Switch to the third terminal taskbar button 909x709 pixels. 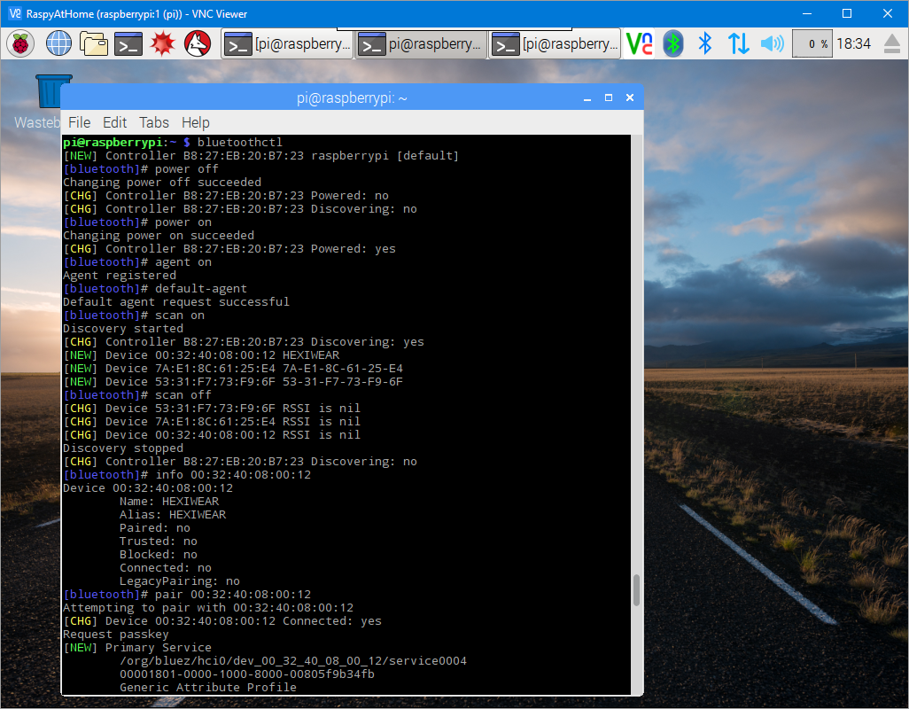coord(555,43)
